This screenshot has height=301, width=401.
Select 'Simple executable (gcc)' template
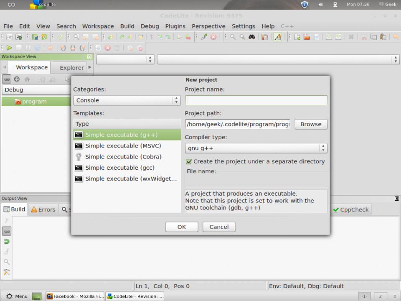pyautogui.click(x=127, y=168)
